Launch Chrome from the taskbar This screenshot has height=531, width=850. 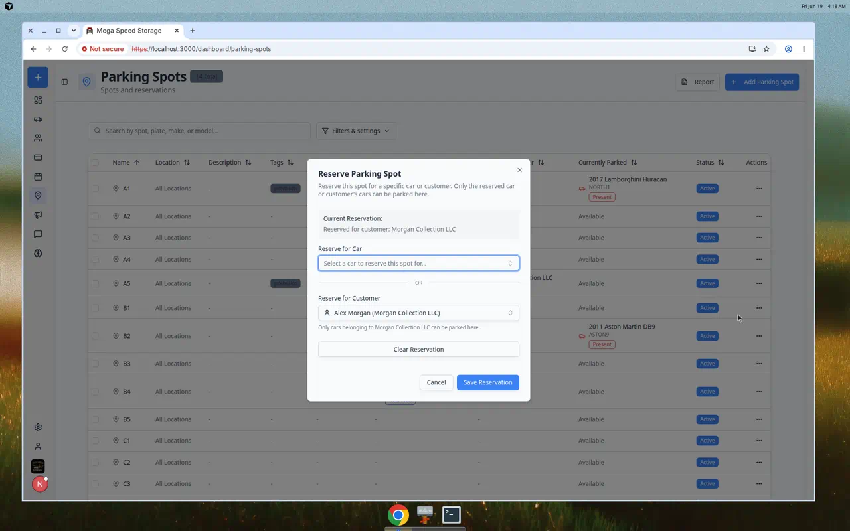(398, 515)
